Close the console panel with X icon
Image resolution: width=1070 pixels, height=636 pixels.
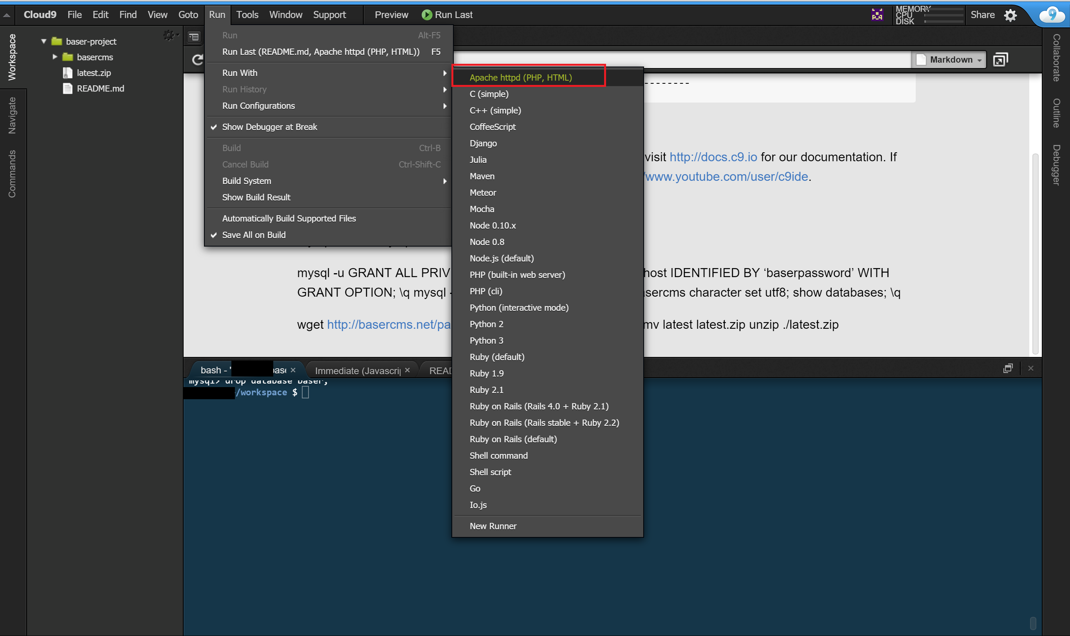[x=1030, y=368]
